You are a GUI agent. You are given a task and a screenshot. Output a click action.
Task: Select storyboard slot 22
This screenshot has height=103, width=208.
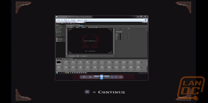point(123,67)
